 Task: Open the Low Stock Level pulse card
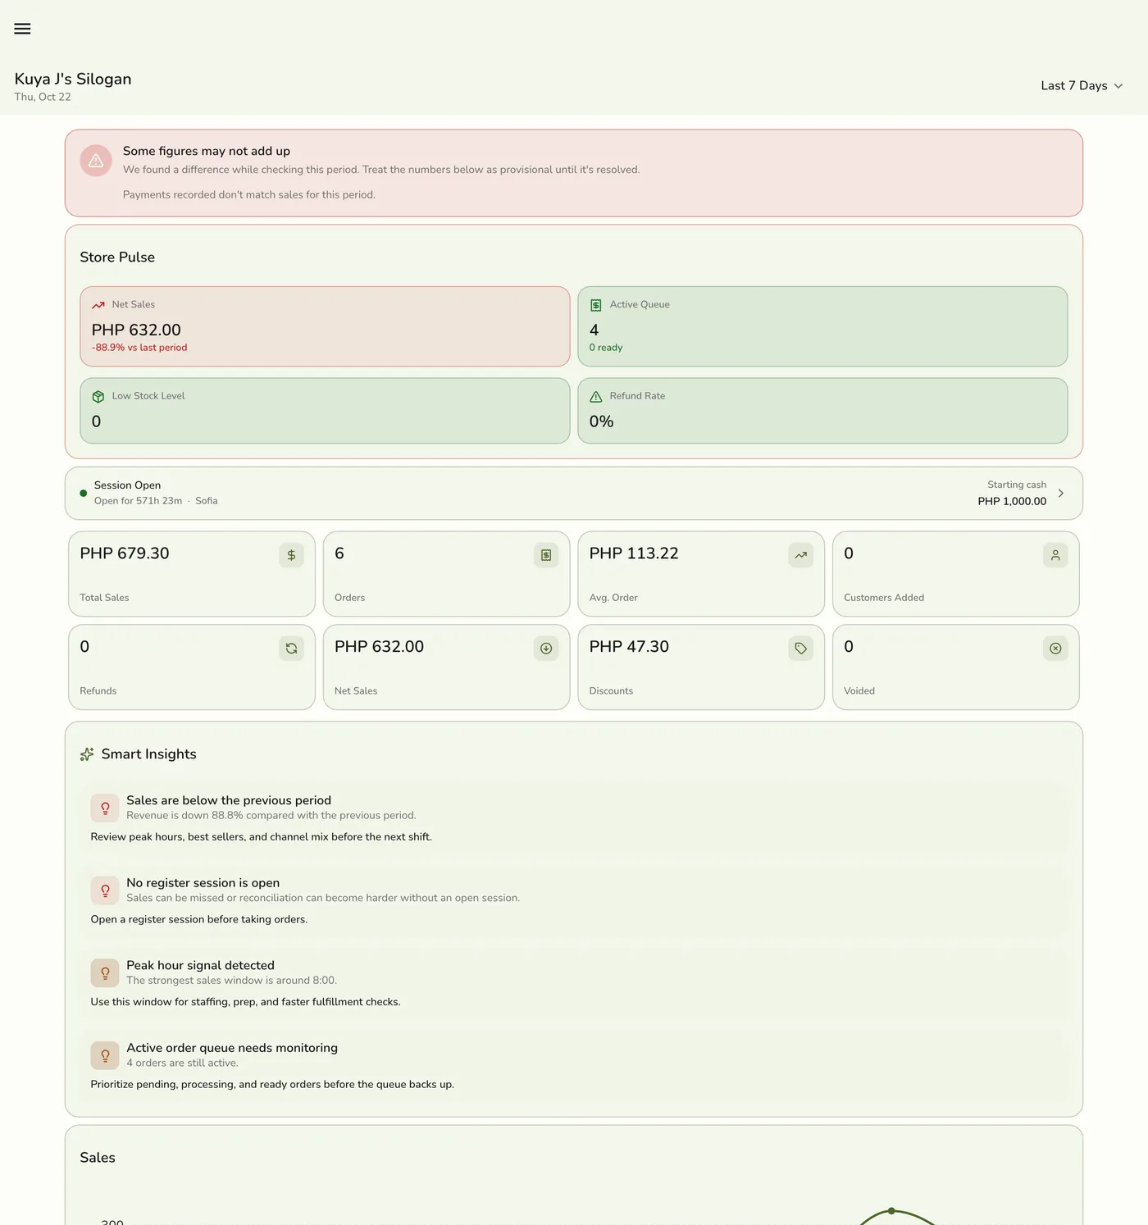(x=325, y=411)
